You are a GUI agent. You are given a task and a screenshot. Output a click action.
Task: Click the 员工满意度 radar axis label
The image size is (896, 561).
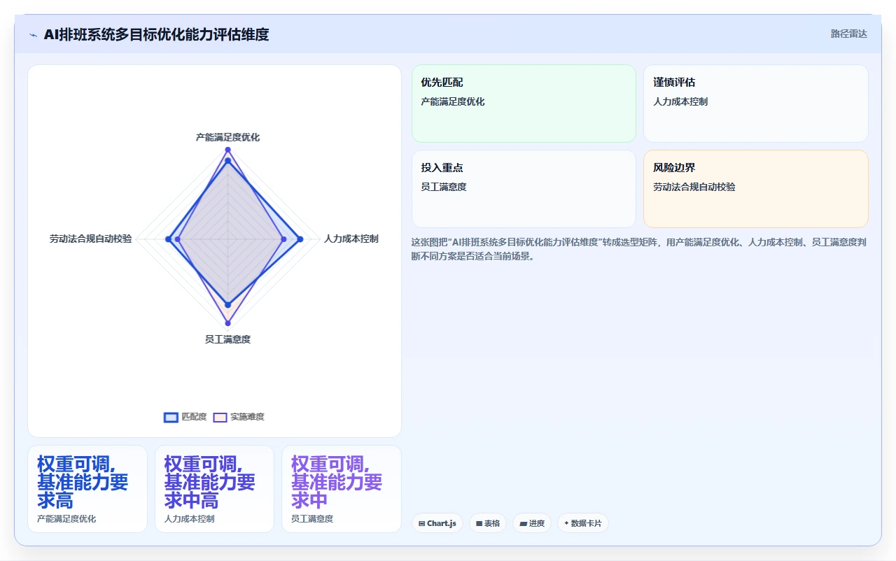227,339
